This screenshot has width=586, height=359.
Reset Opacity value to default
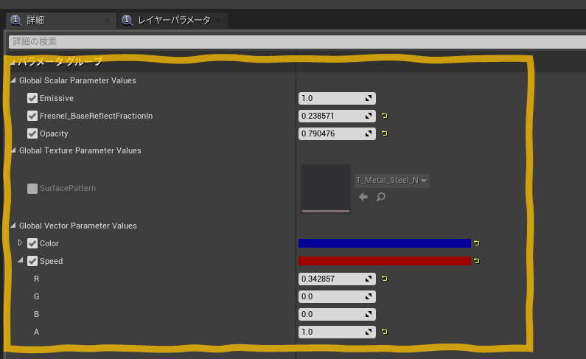point(385,133)
